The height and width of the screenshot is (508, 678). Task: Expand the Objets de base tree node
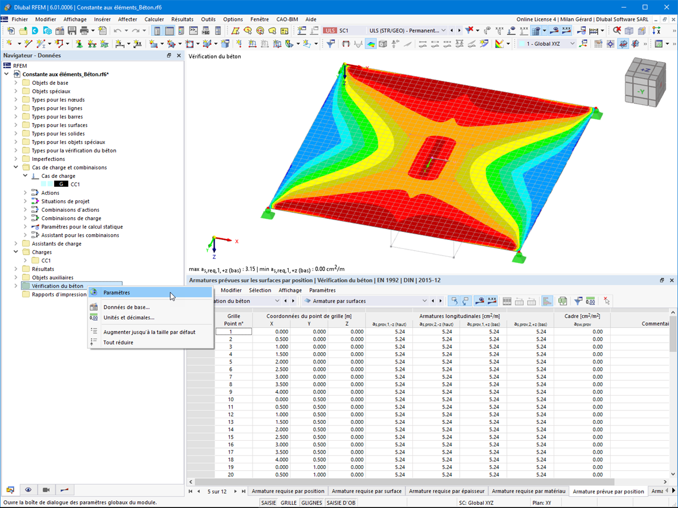[x=16, y=83]
